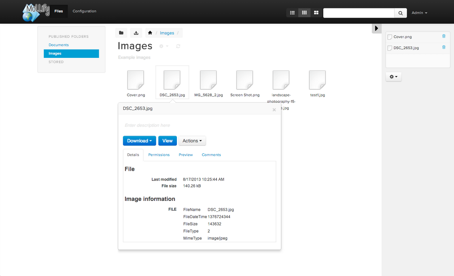The height and width of the screenshot is (276, 454).
Task: Click the Mollify logo
Action: click(x=36, y=12)
